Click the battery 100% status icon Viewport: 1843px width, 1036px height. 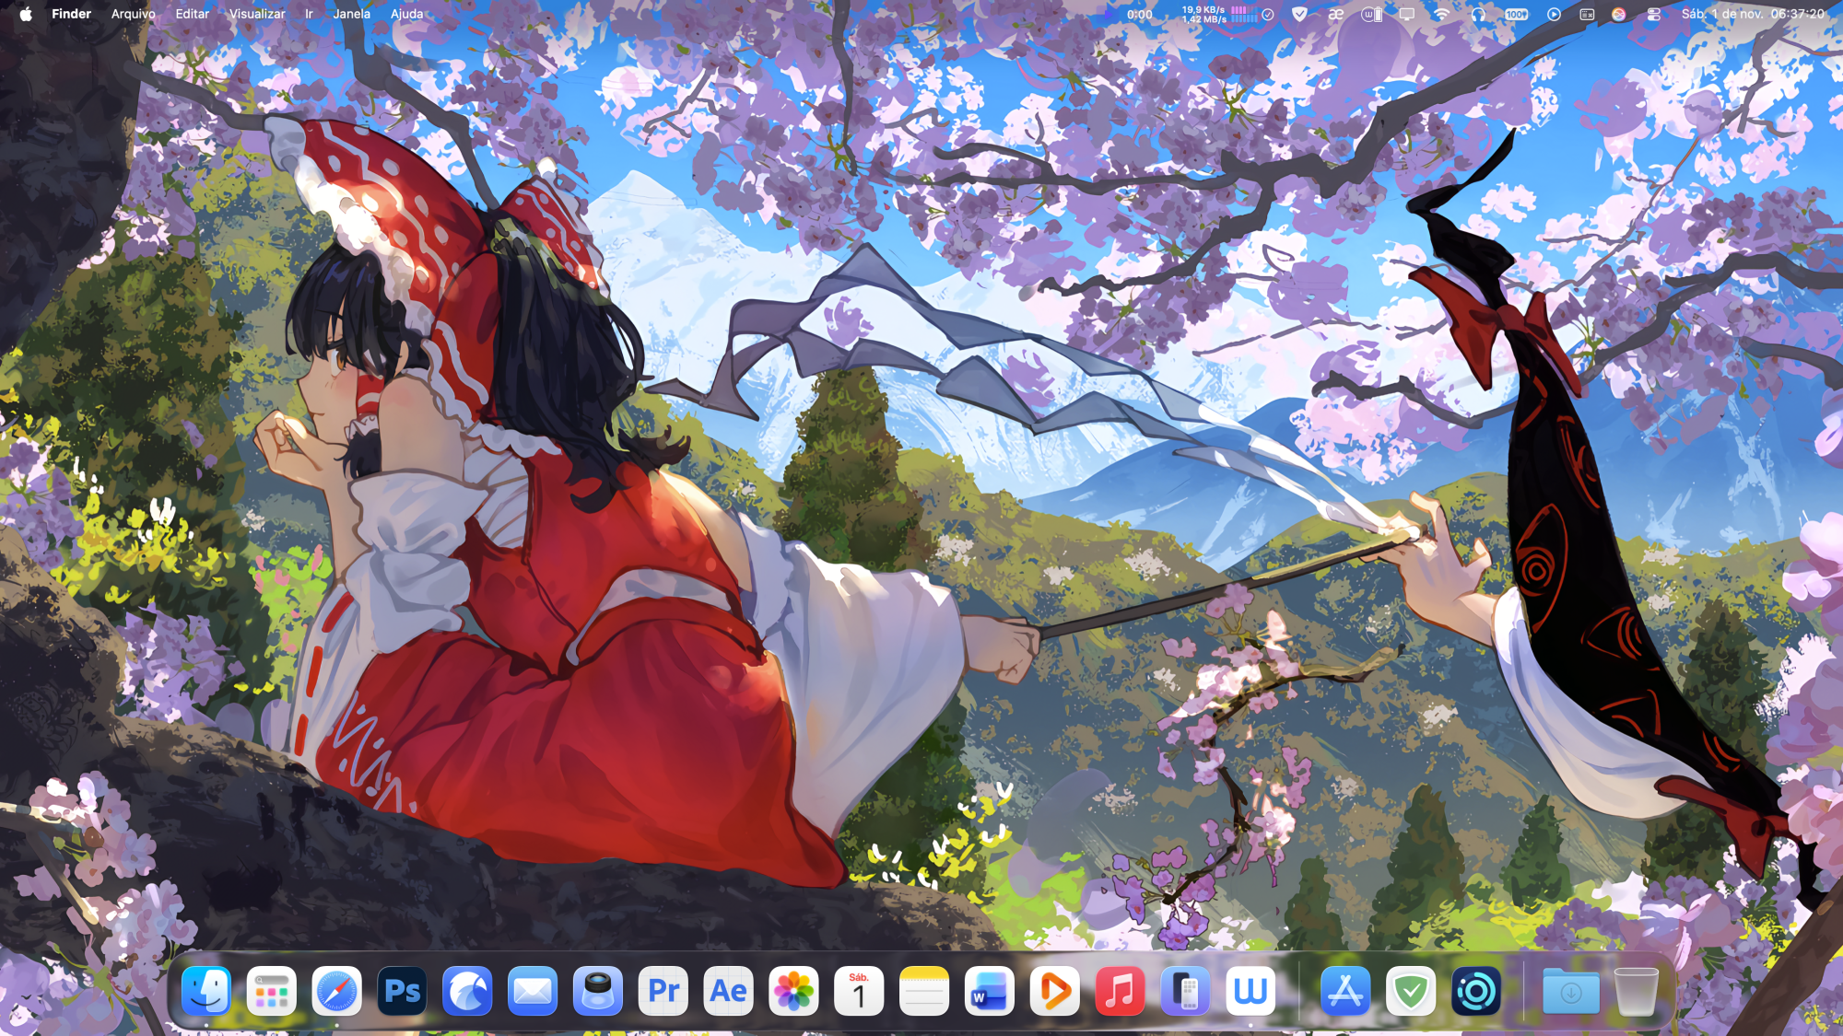click(1516, 14)
